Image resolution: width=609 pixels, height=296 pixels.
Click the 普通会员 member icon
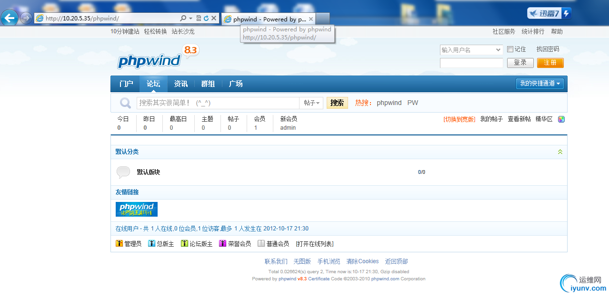261,244
